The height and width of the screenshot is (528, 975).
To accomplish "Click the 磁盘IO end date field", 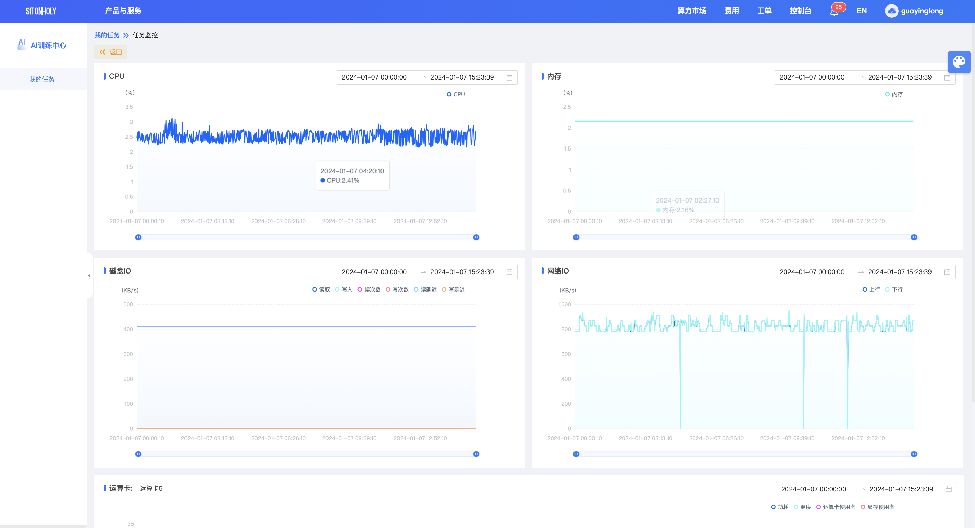I will [x=462, y=272].
